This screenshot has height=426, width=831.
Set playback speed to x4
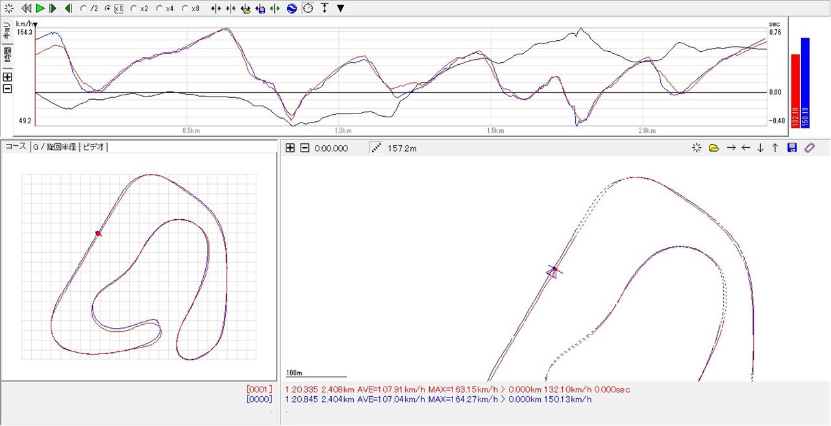point(165,8)
